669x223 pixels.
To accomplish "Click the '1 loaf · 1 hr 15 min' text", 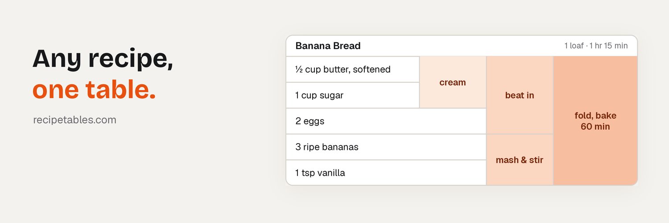I will (x=596, y=46).
